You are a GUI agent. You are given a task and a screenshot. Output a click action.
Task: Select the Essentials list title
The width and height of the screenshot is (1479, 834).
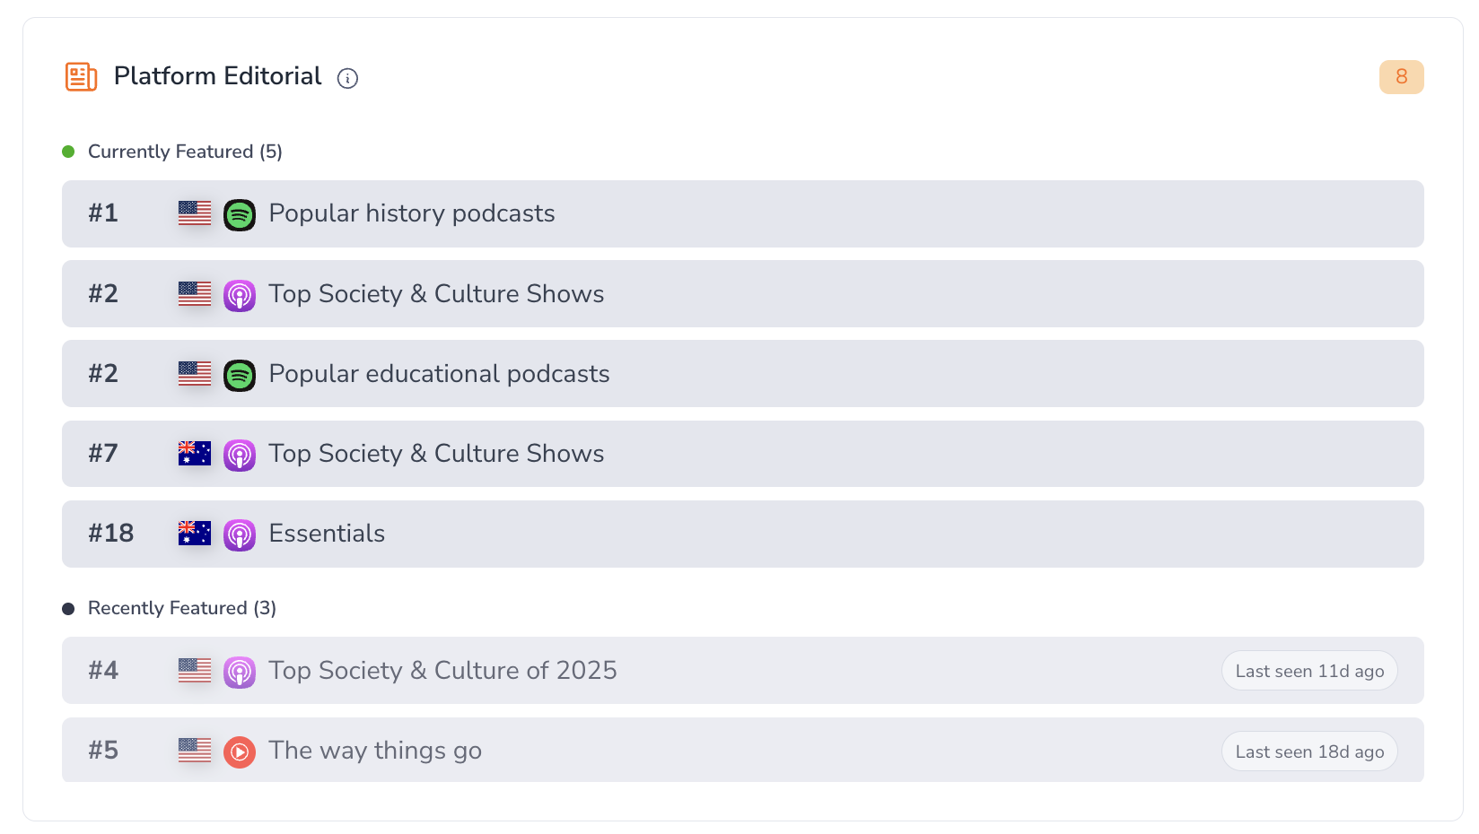(327, 534)
